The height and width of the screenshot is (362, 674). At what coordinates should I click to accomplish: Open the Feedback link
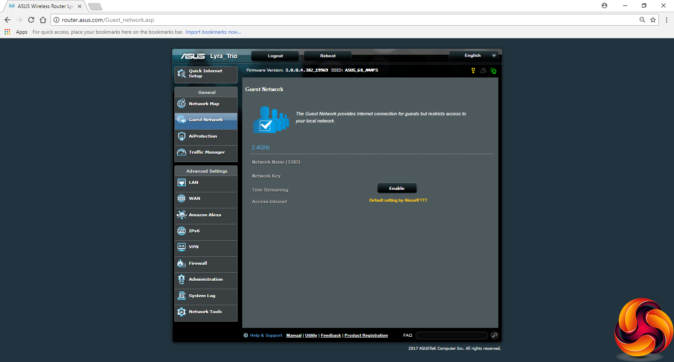331,335
